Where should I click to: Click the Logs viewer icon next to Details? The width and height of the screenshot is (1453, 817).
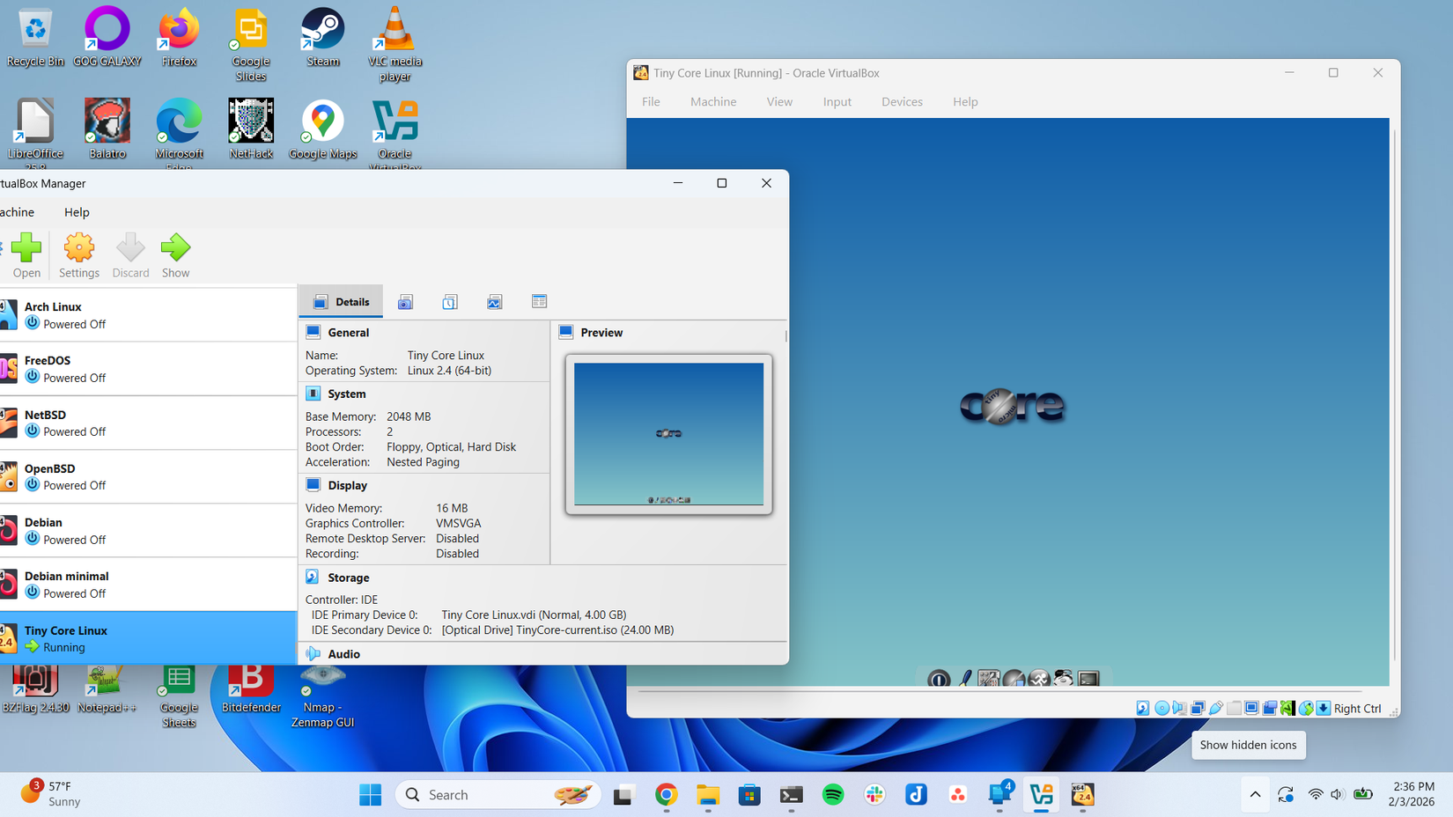[x=450, y=301]
